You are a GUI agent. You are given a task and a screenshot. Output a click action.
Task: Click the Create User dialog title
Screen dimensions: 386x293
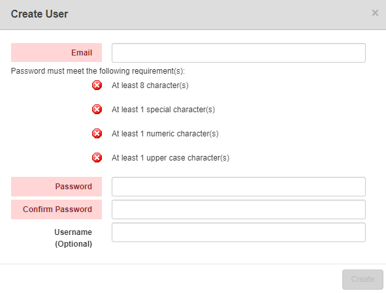[x=39, y=14]
